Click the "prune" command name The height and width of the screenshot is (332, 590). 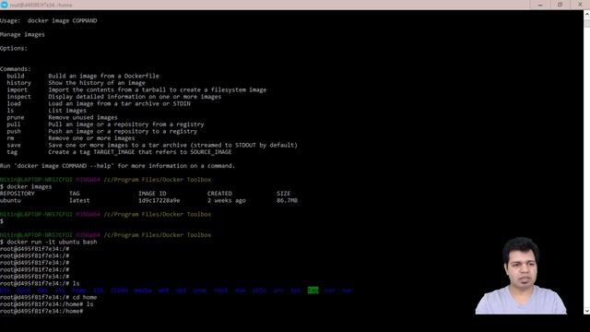16,117
